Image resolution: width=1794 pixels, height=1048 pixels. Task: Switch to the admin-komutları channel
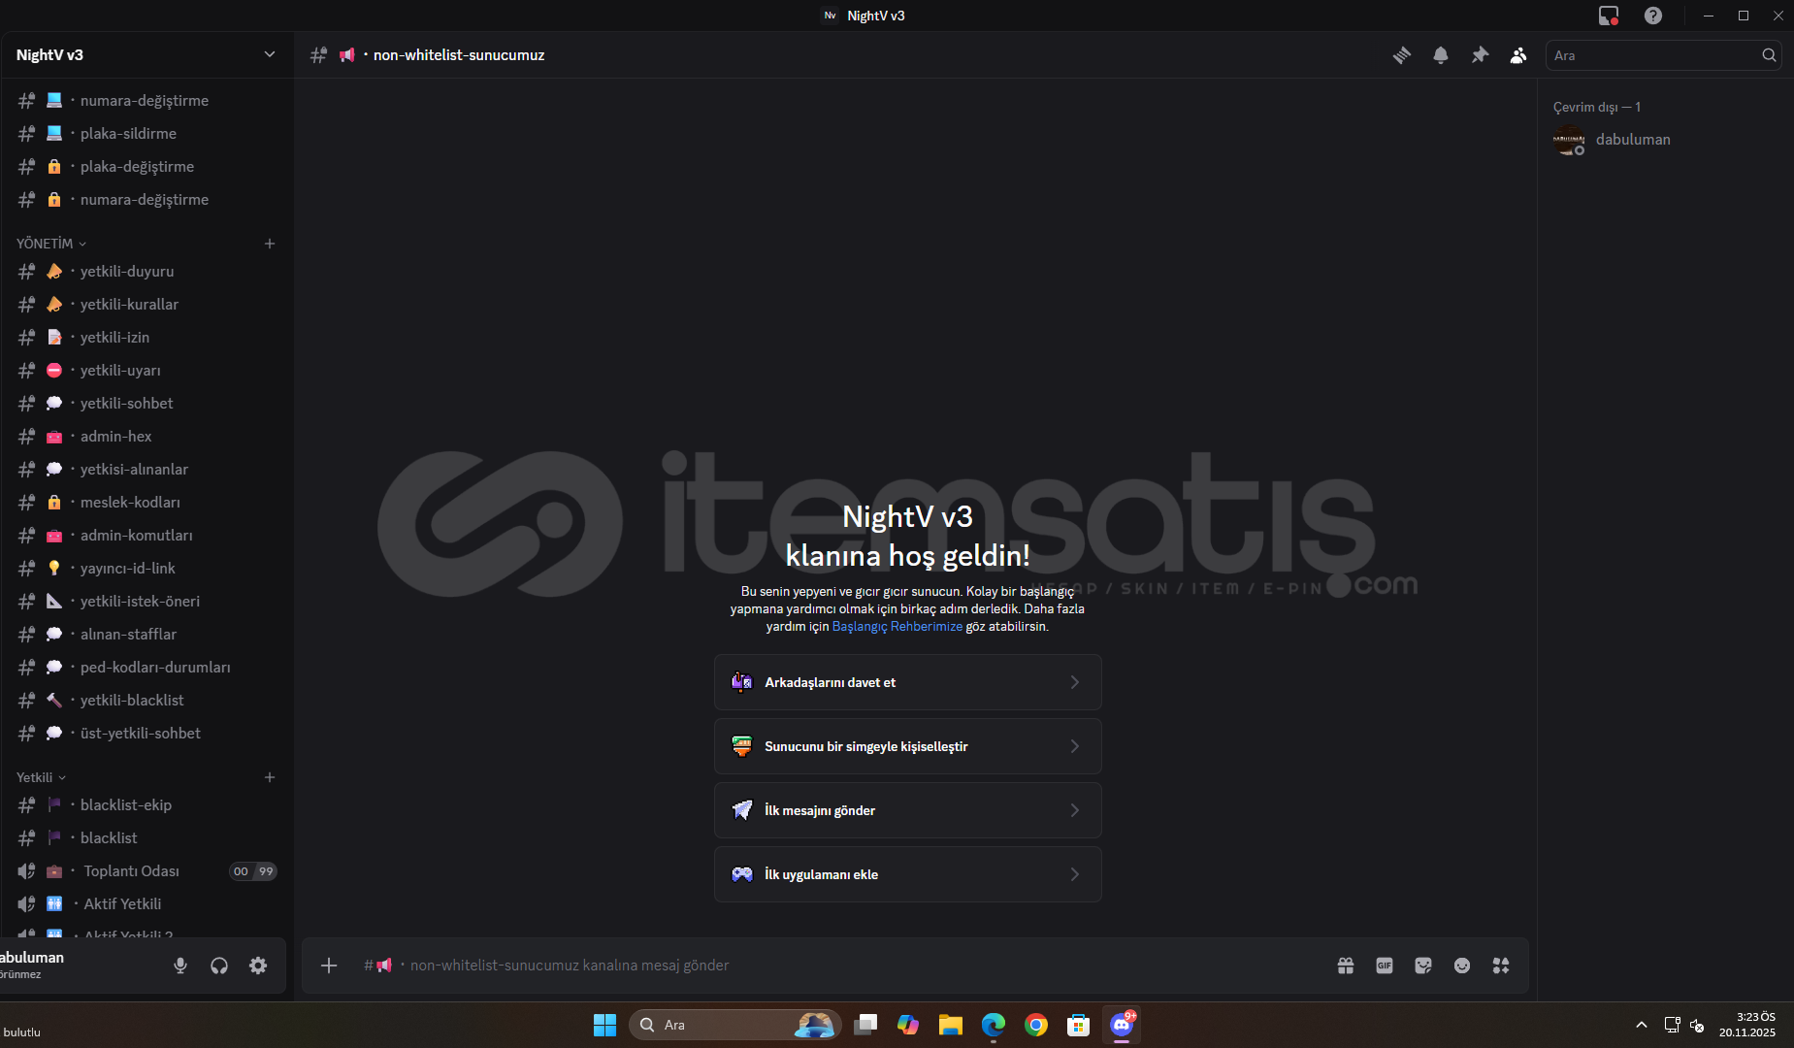pyautogui.click(x=136, y=536)
